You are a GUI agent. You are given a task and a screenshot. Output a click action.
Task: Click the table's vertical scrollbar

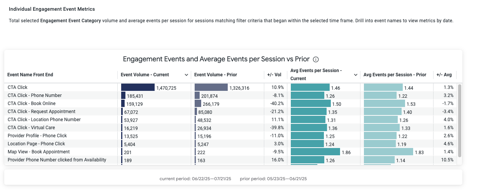click(x=459, y=120)
